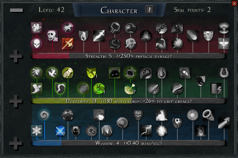238x158 pixels.
Task: Click the Strength progress bar
Action: click(128, 56)
